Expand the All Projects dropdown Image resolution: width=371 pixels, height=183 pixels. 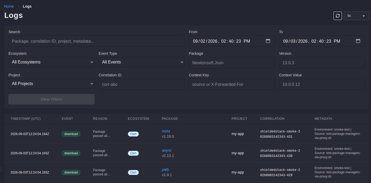point(51,84)
